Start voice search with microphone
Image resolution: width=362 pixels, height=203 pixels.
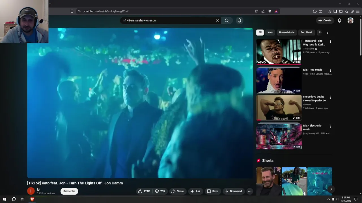tap(240, 20)
